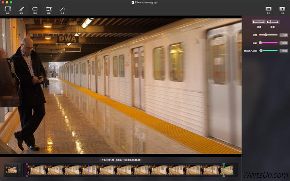Viewport: 290px width, 181px height.
Task: Click the green trim end handle
Action: click(x=224, y=170)
